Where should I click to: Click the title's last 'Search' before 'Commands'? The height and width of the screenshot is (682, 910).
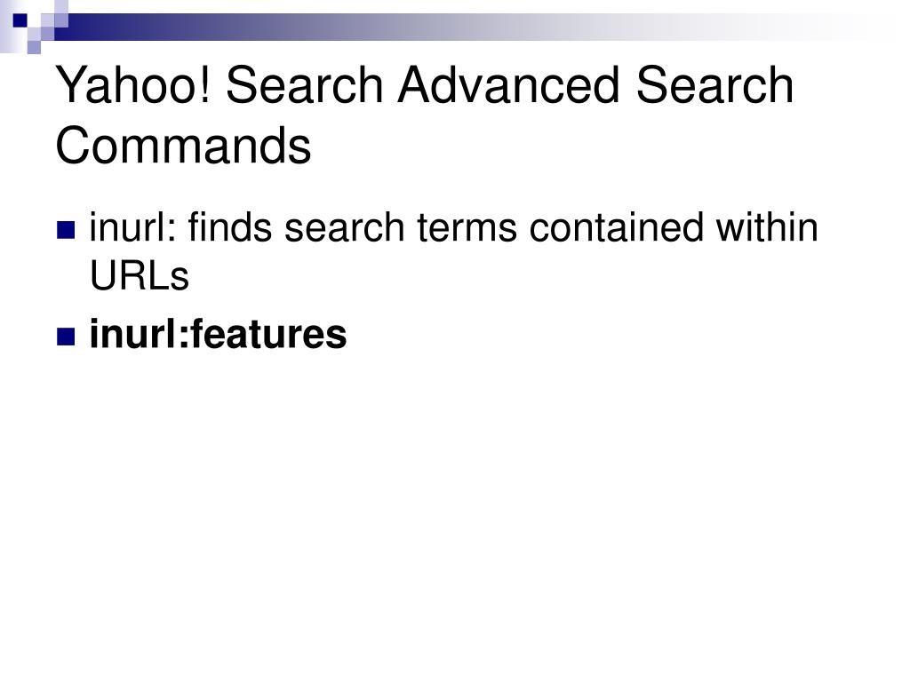(714, 85)
